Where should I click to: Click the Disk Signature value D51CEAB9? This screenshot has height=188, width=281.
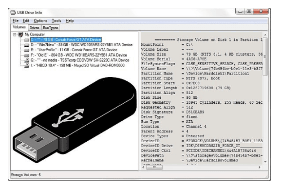195,112
